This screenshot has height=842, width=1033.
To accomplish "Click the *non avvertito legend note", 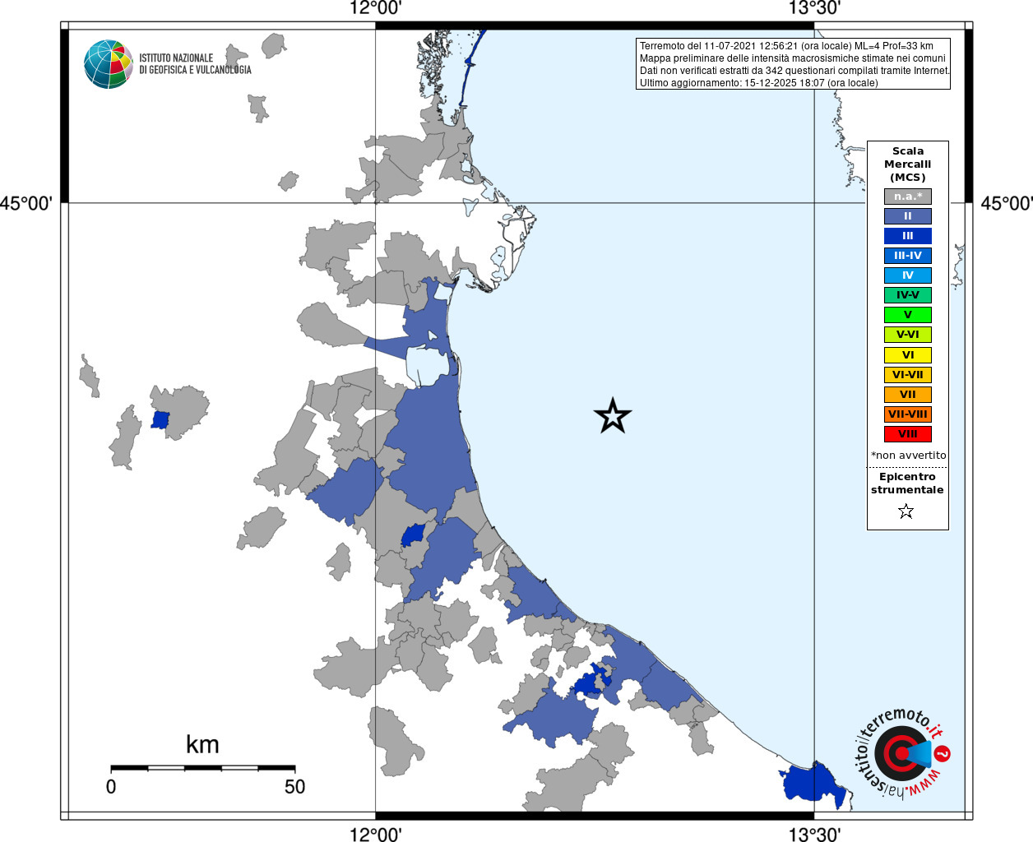I will [908, 456].
